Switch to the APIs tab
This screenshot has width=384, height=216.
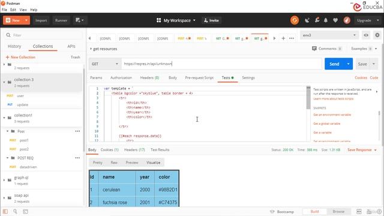pos(71,46)
